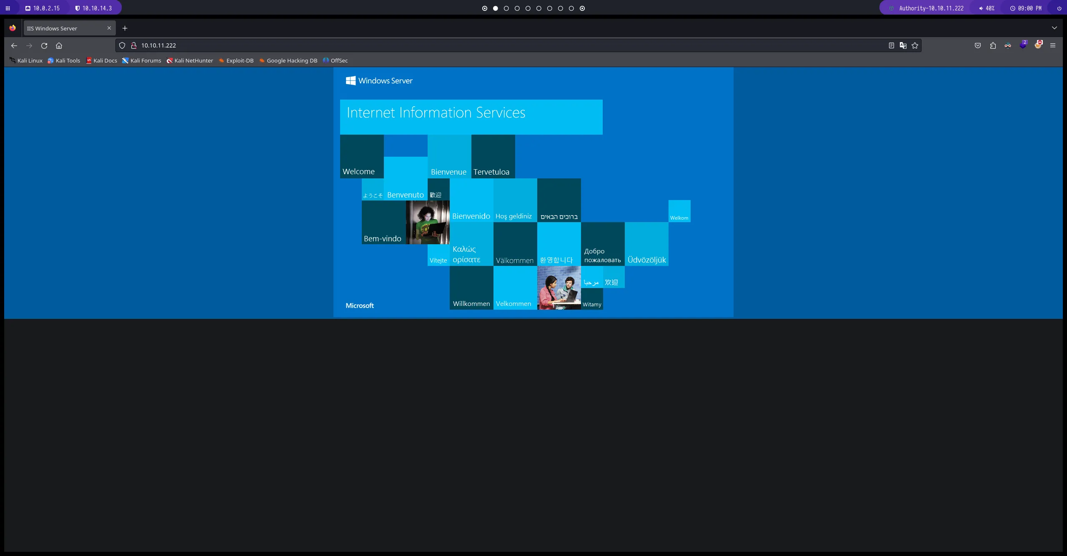The height and width of the screenshot is (556, 1067).
Task: Click the tracking protection shield icon
Action: (122, 45)
